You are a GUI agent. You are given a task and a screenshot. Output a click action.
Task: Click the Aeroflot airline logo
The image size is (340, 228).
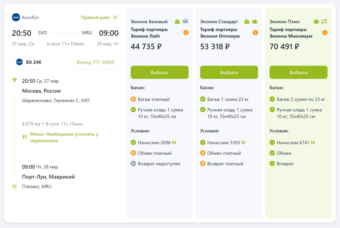[16, 18]
